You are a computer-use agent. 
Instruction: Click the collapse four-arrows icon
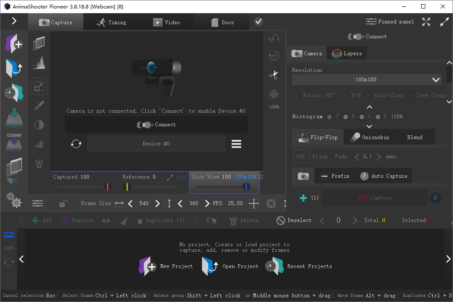[x=426, y=22]
